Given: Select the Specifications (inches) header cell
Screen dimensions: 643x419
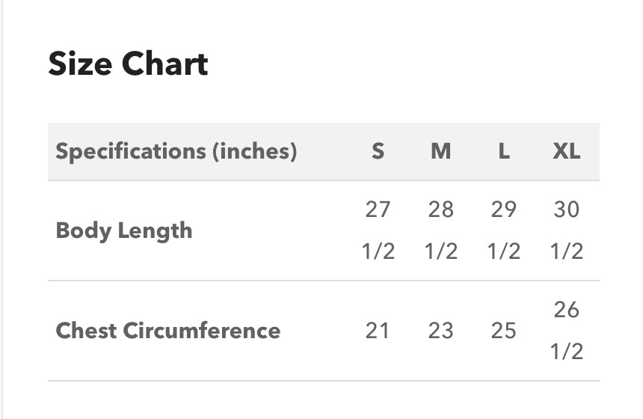Looking at the screenshot, I should coord(176,151).
